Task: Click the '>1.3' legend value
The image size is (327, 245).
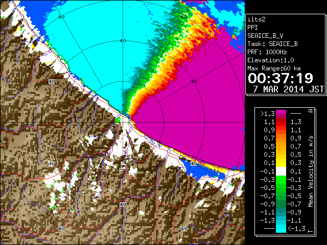Action: point(267,114)
